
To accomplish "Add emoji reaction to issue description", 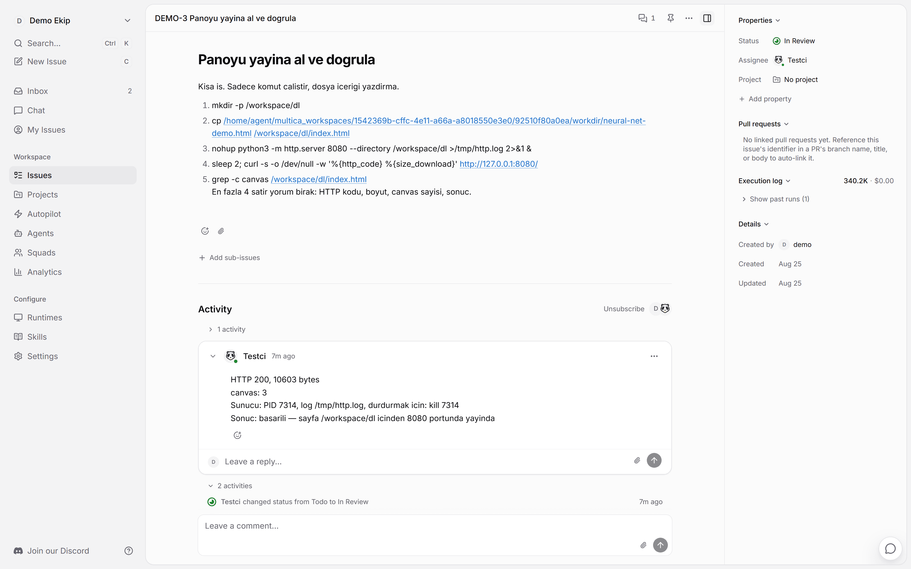I will click(205, 231).
